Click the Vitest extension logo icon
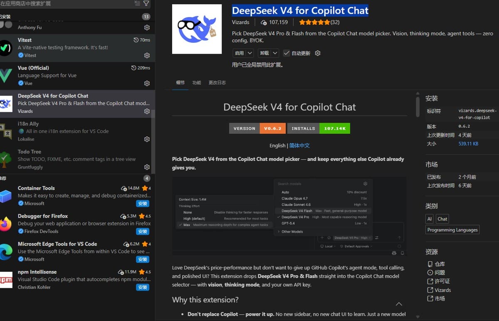Screen dimensions: 499x321 [5, 48]
